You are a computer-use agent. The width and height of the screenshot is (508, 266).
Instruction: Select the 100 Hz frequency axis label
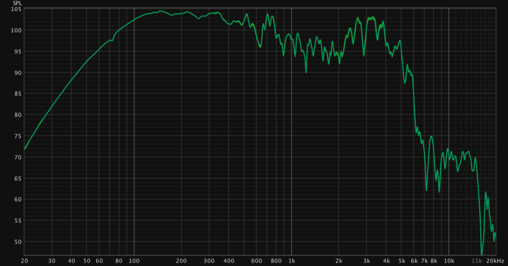point(134,261)
